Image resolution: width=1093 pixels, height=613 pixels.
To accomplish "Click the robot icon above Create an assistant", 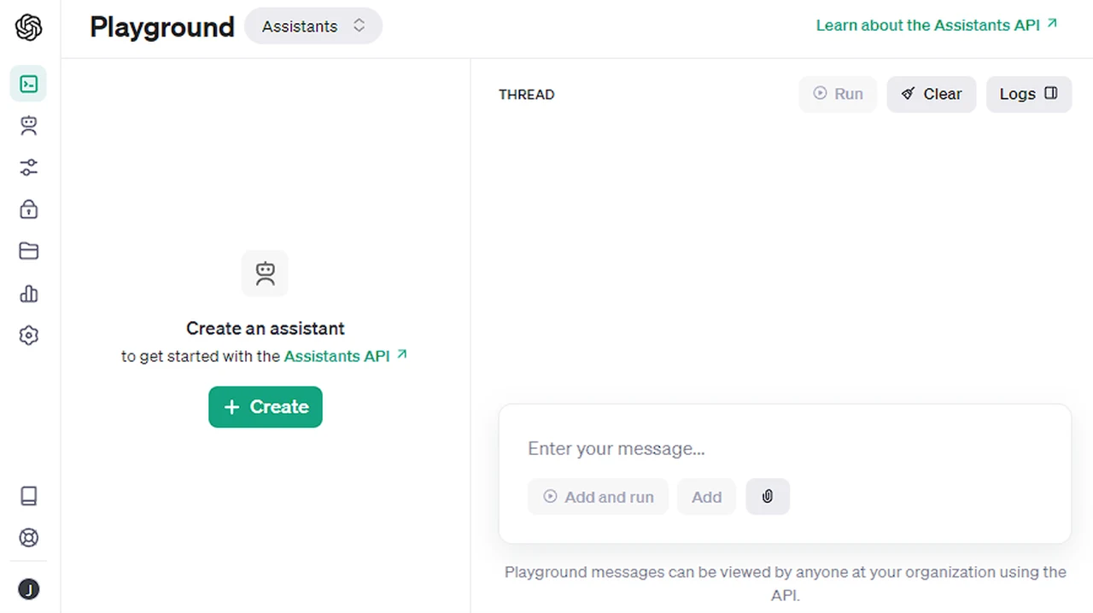I will pos(266,273).
